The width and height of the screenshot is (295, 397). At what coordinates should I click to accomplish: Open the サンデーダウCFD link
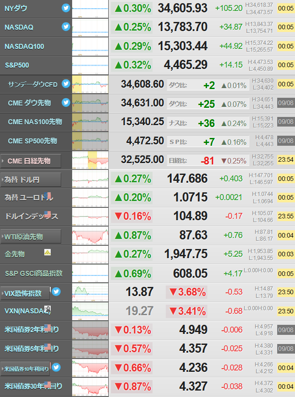[x=32, y=85]
